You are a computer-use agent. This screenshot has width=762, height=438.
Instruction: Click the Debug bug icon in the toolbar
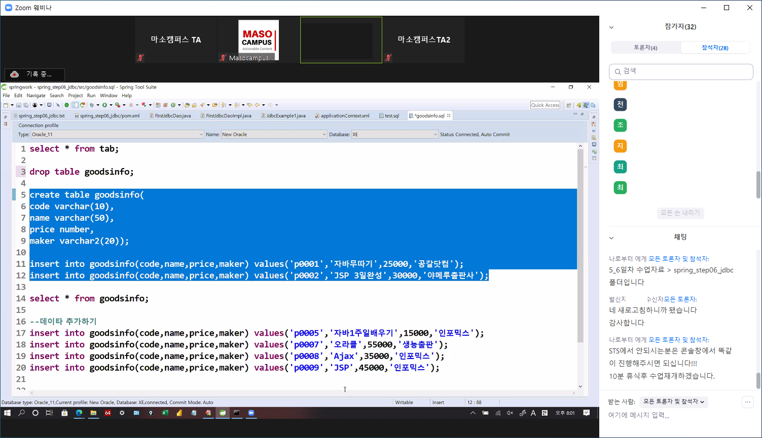tap(91, 105)
